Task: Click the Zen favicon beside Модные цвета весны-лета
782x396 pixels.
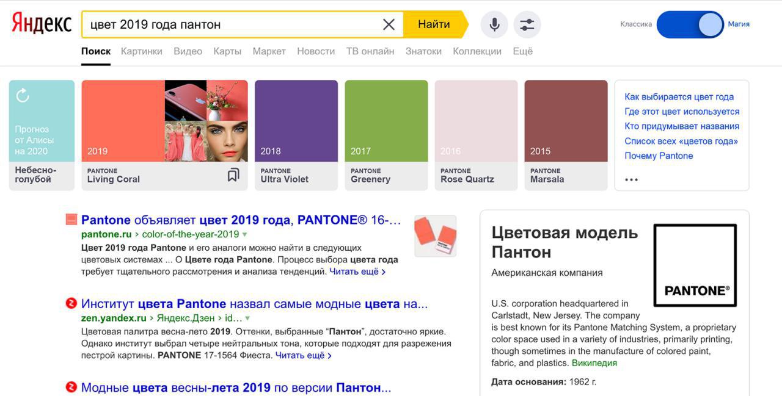Action: (x=71, y=387)
